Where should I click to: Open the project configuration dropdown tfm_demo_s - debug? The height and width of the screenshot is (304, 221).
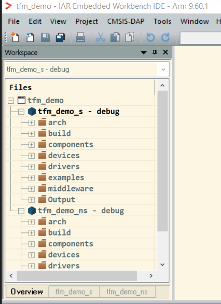(x=87, y=69)
